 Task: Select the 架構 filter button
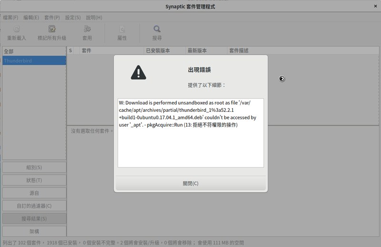34,232
